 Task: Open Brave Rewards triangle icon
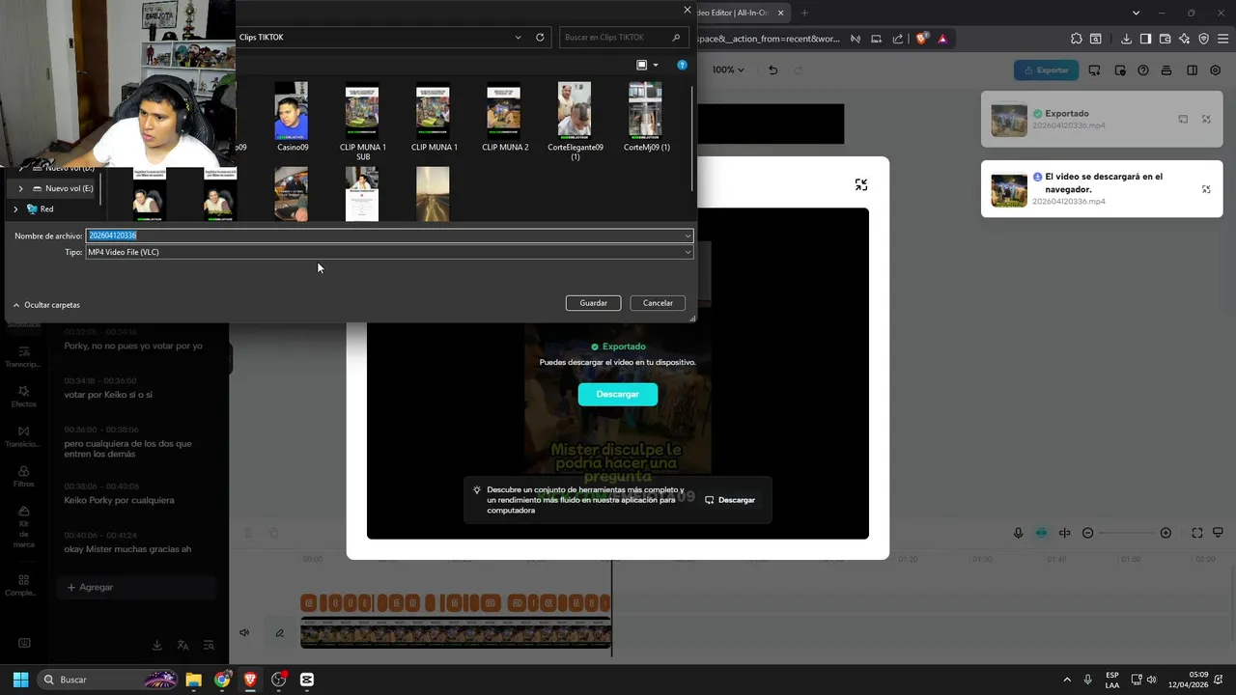(x=942, y=39)
